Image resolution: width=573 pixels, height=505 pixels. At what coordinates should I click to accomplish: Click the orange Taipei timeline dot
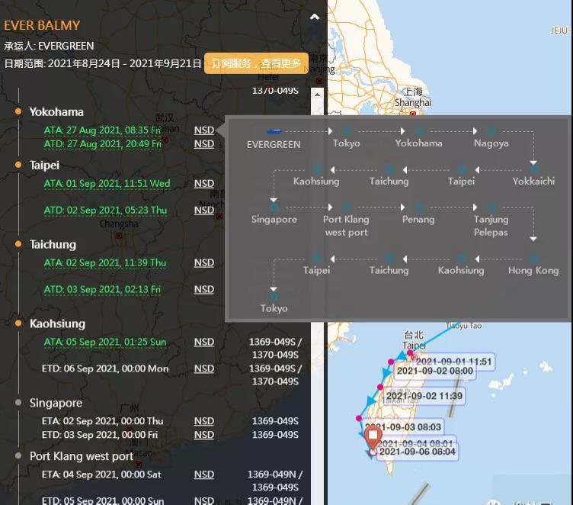(x=18, y=165)
